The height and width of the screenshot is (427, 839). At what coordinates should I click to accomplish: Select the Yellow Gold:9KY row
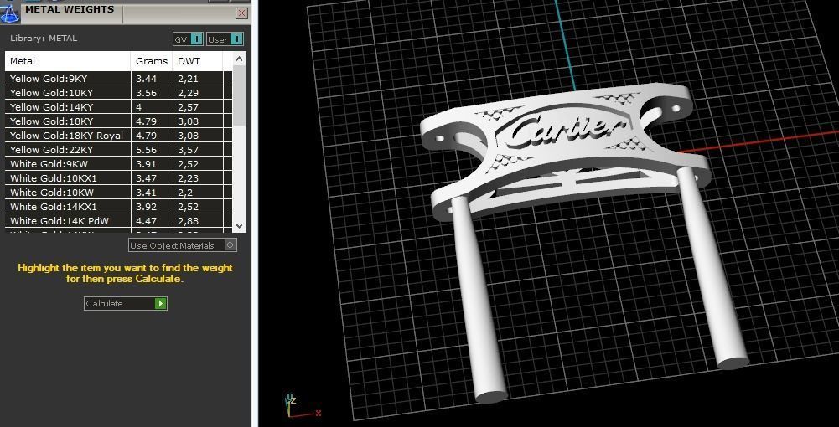tap(119, 79)
